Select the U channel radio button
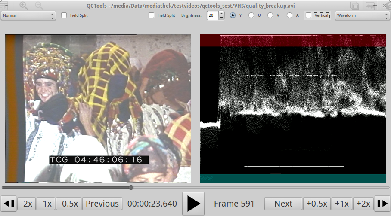 pyautogui.click(x=251, y=15)
